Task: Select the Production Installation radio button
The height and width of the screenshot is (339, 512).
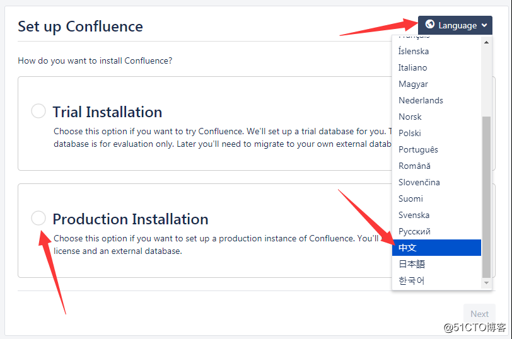Action: 38,217
